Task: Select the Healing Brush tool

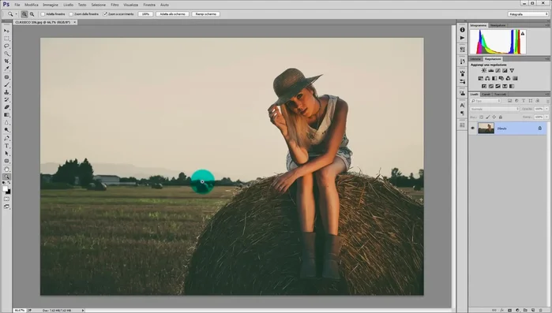Action: pos(6,77)
